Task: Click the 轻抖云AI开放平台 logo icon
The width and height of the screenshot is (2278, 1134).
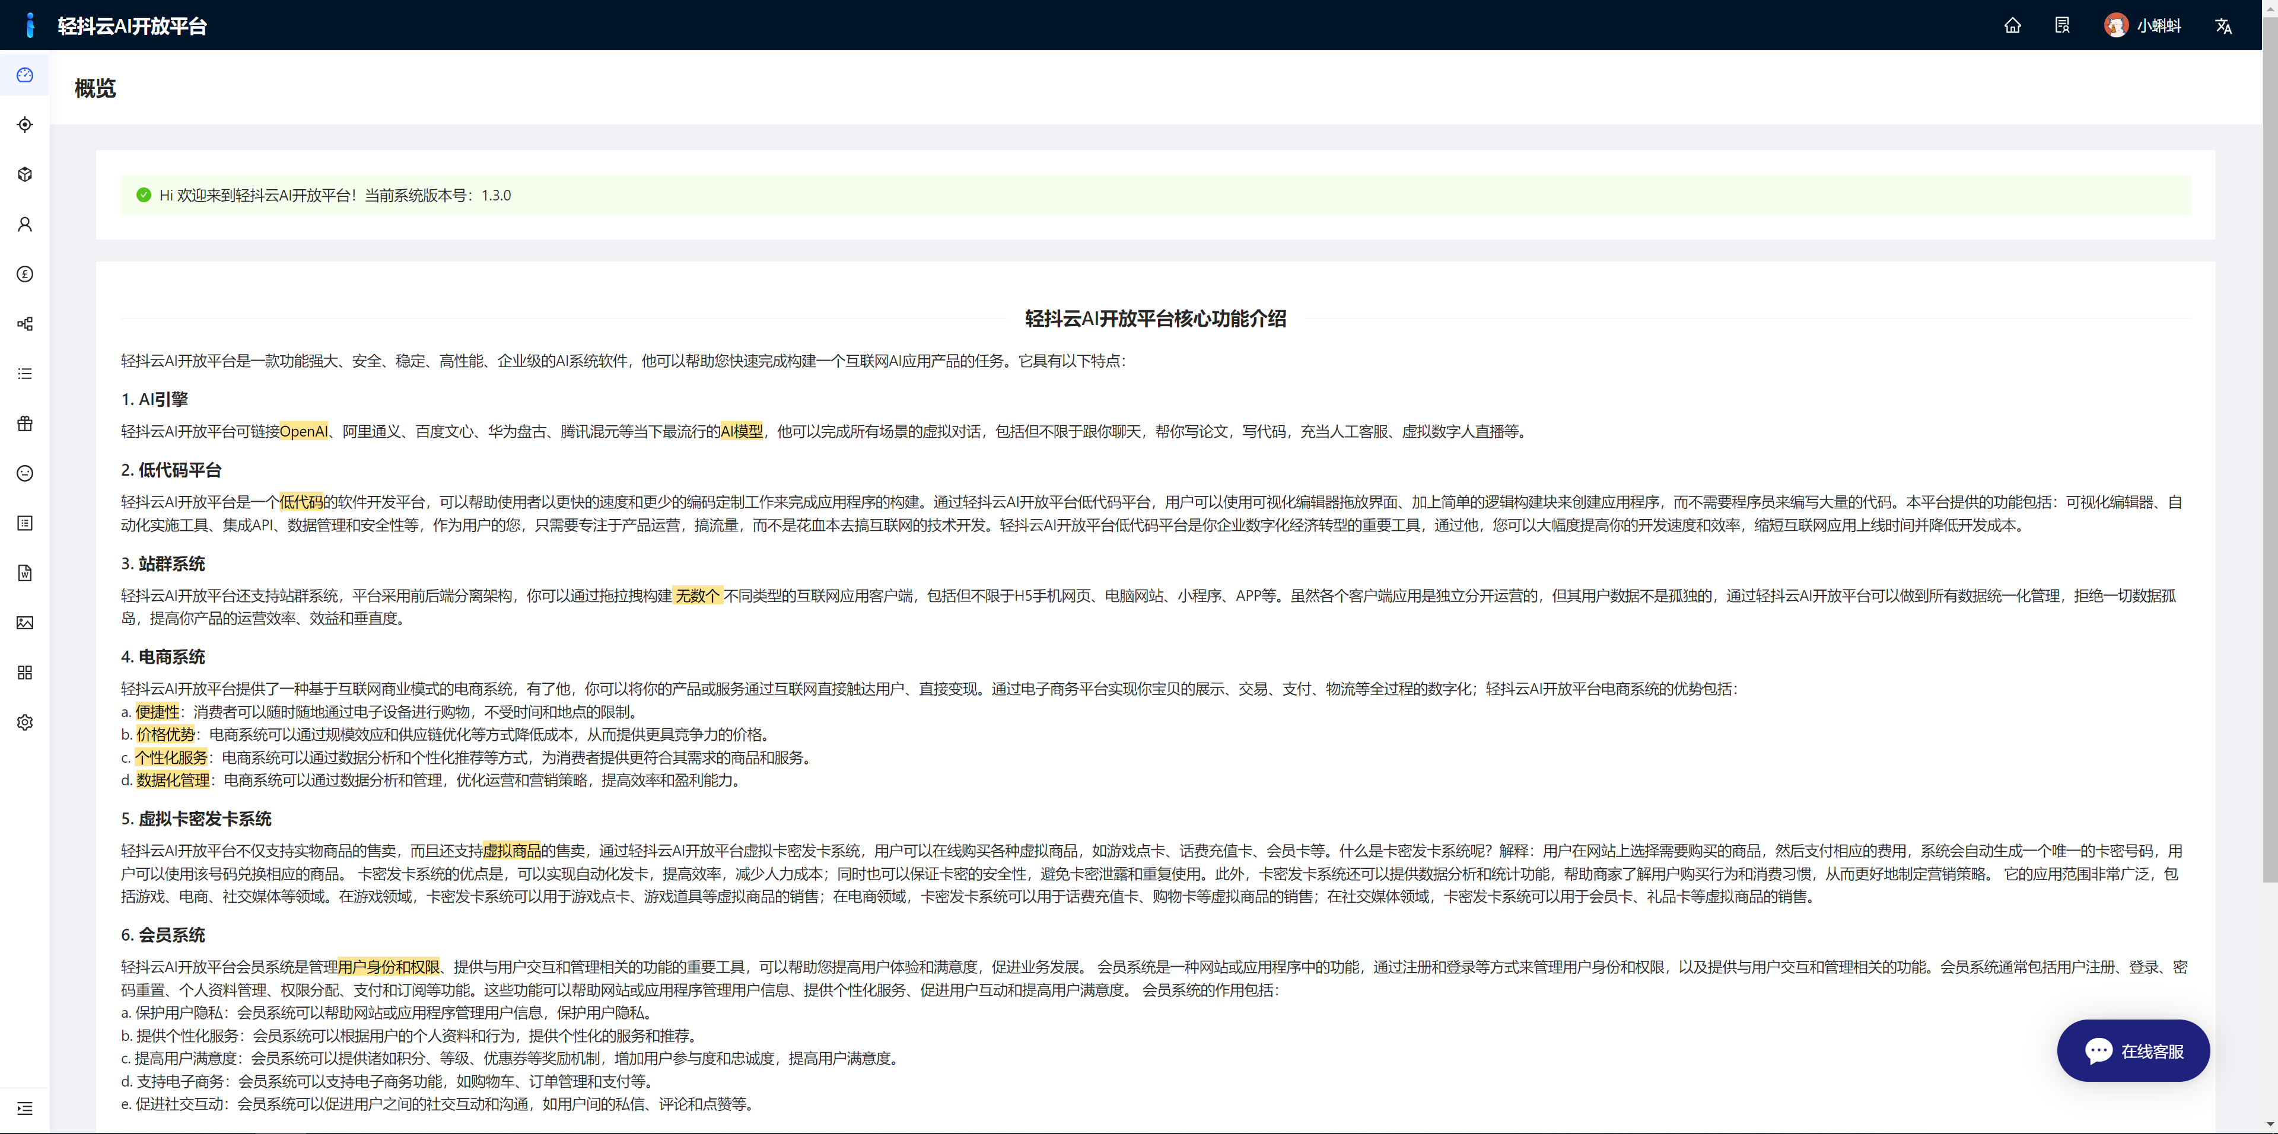Action: (x=30, y=25)
